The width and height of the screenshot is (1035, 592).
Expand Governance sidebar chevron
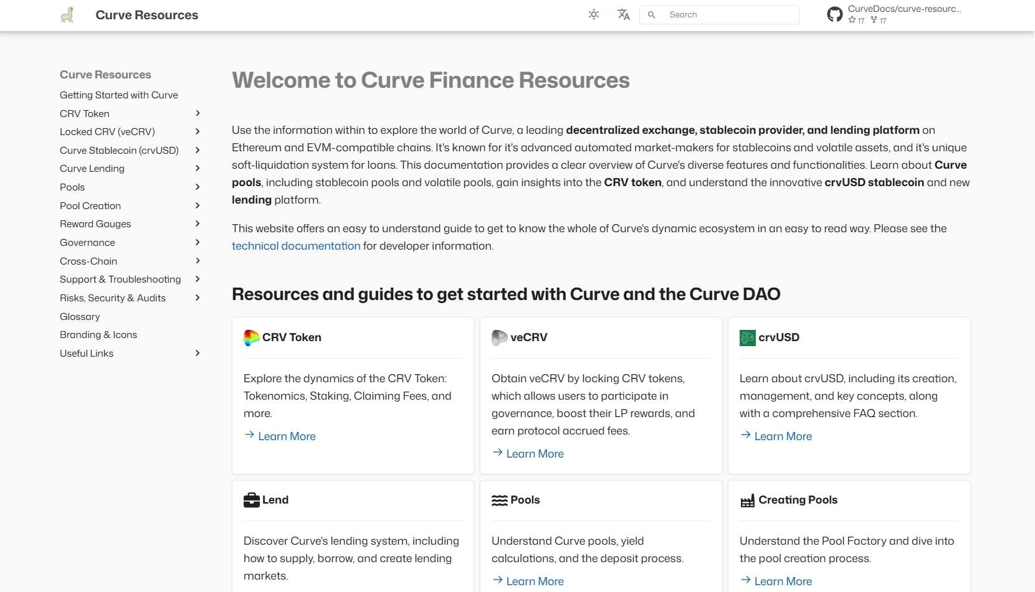click(x=198, y=242)
